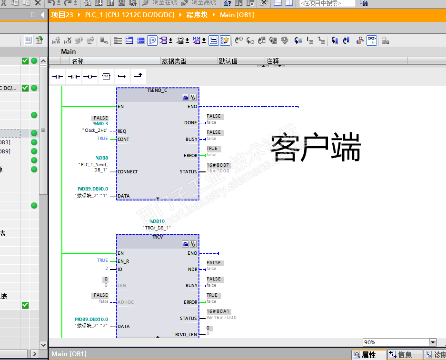Click the 项目23 breadcrumb

[62, 15]
